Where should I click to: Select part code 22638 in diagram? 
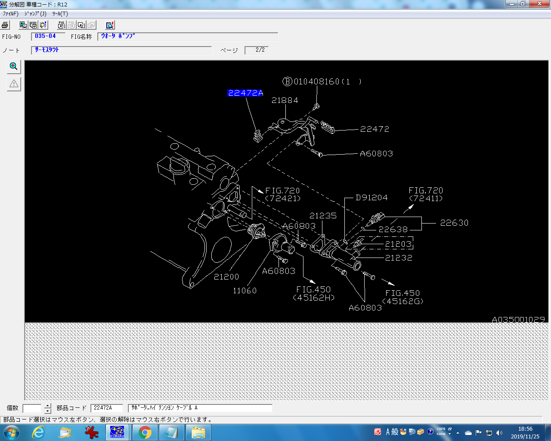(393, 229)
